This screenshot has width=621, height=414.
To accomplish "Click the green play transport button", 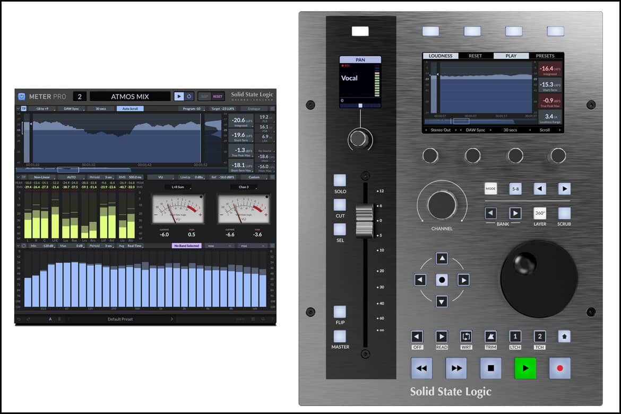I will click(525, 368).
